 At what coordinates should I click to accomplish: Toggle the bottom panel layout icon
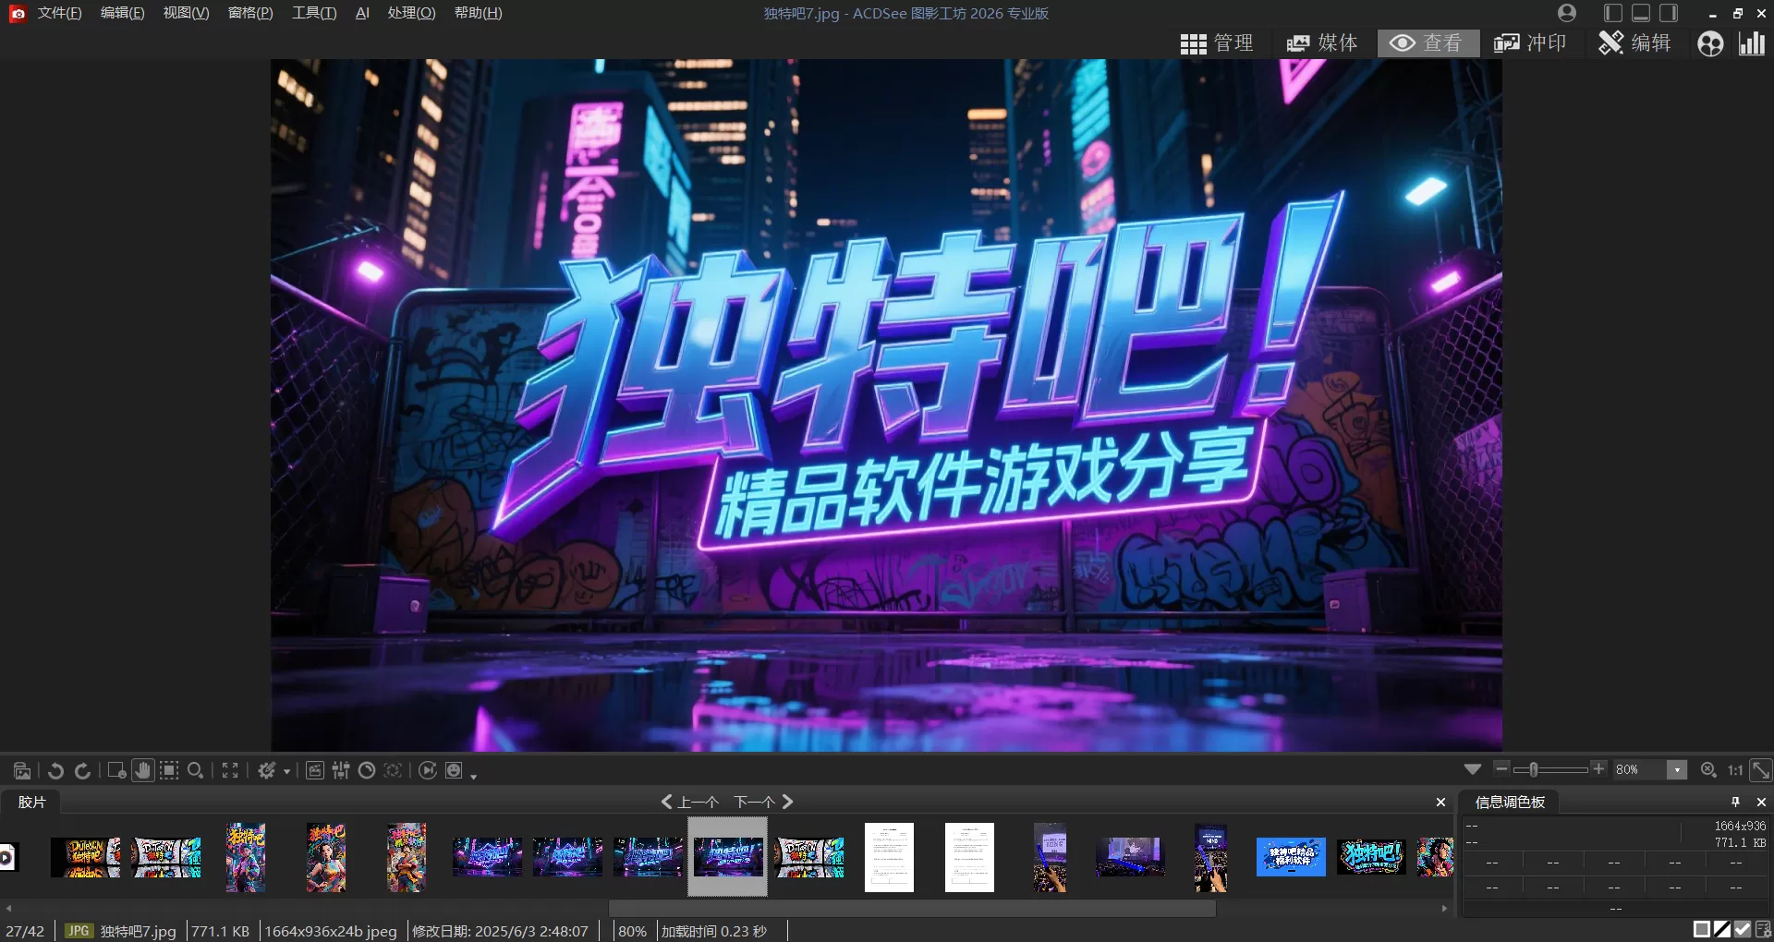click(1641, 13)
